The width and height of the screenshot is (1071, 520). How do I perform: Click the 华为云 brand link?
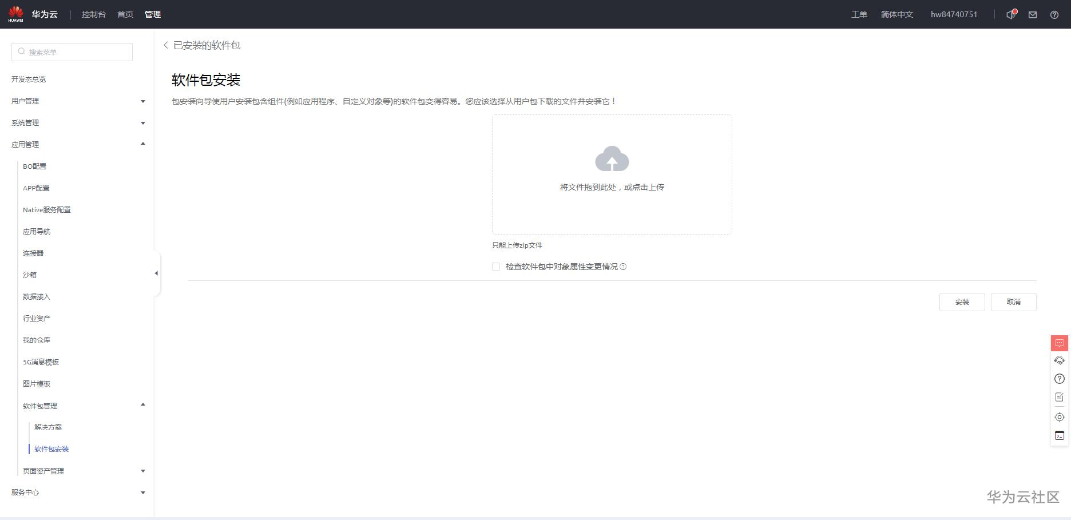pos(45,14)
